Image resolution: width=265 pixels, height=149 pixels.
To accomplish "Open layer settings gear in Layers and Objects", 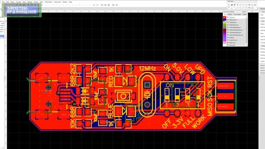I will pyautogui.click(x=245, y=12).
